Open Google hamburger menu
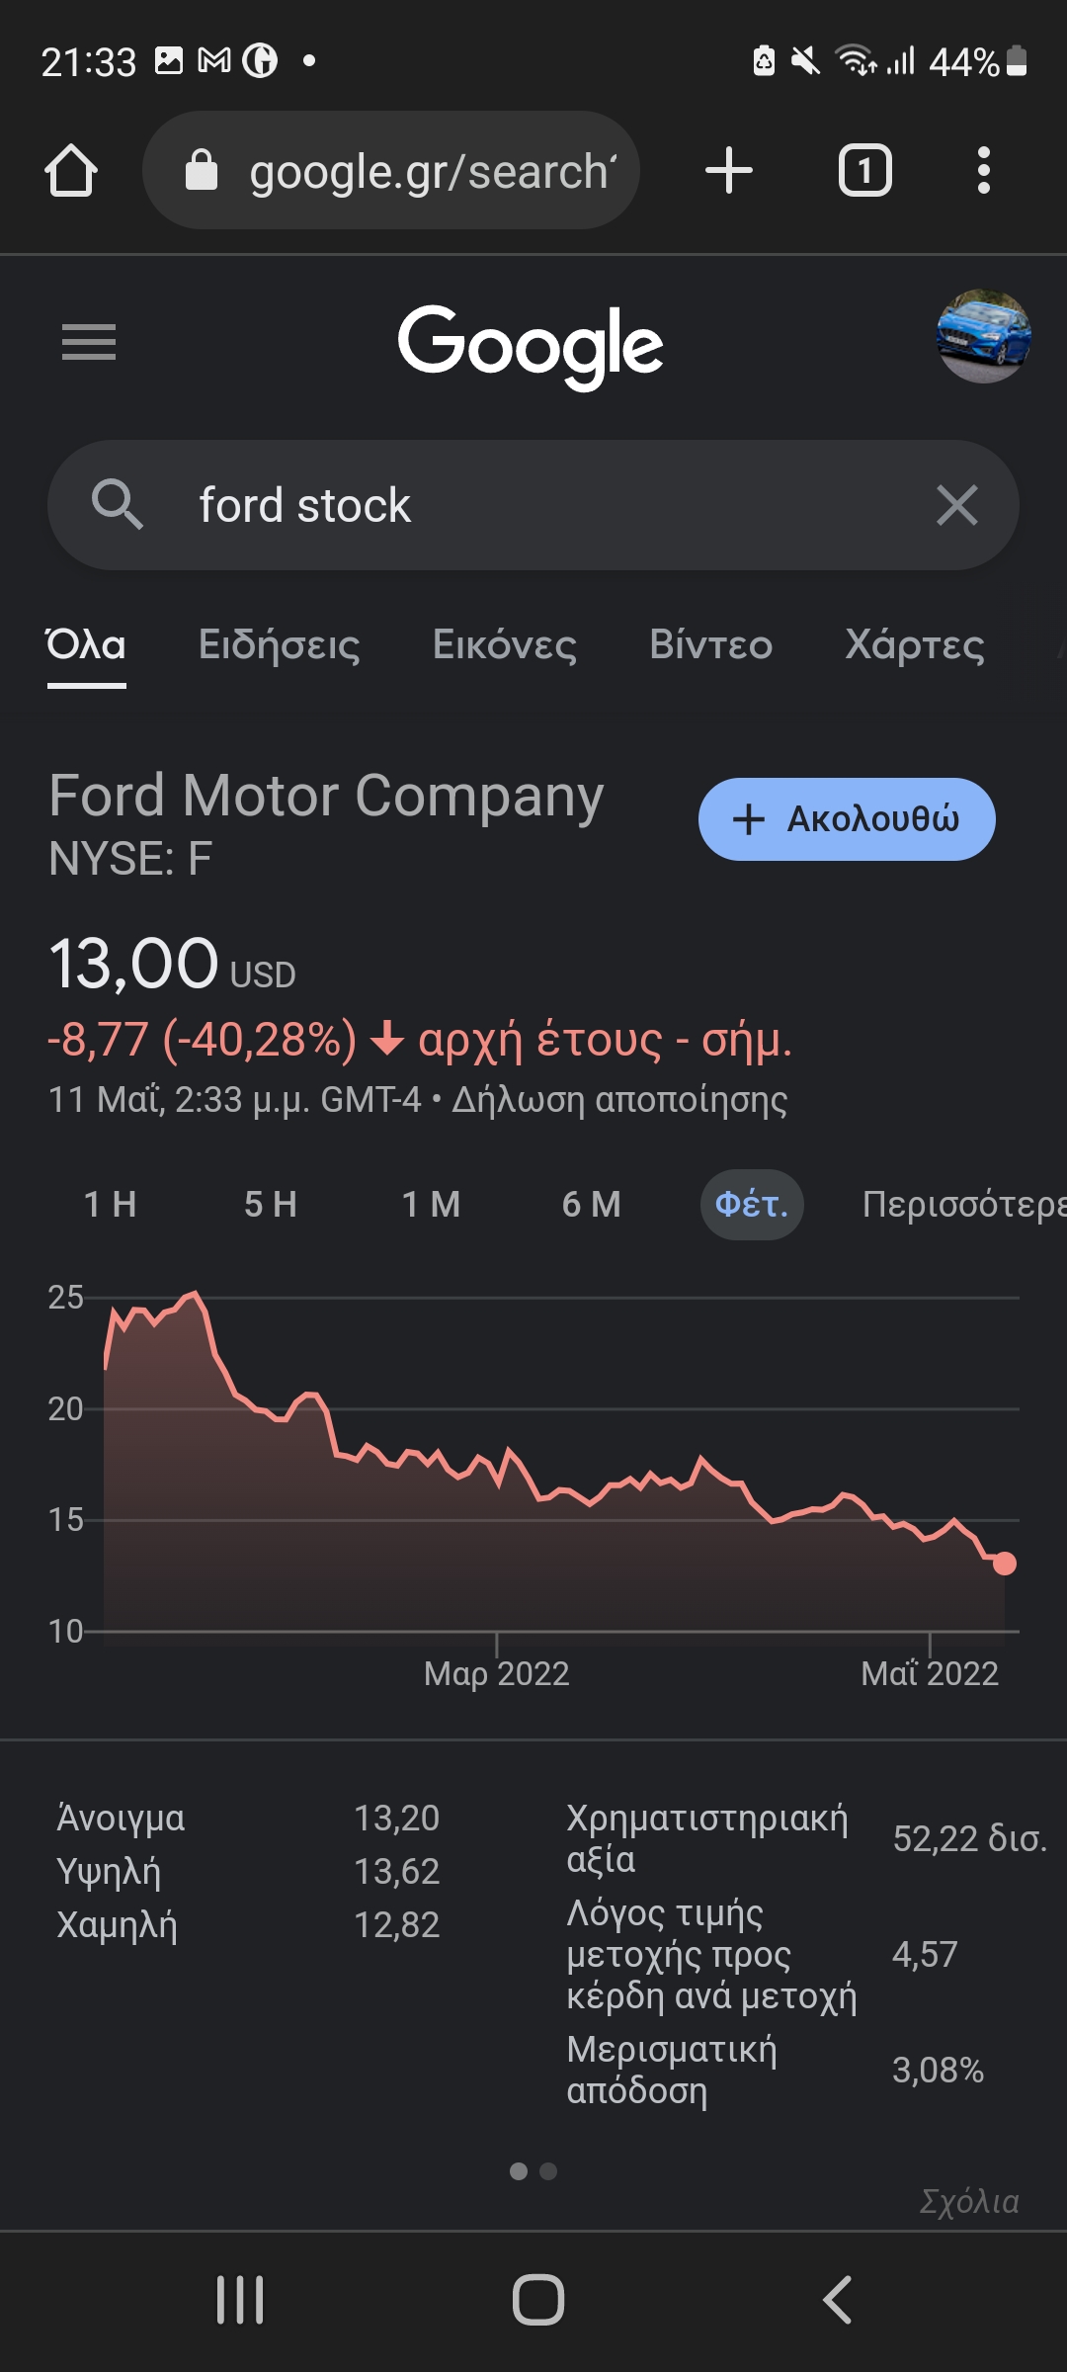1067x2372 pixels. 89,342
